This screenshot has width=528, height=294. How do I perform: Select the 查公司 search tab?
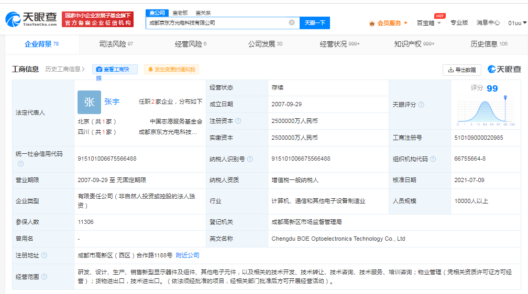point(157,13)
